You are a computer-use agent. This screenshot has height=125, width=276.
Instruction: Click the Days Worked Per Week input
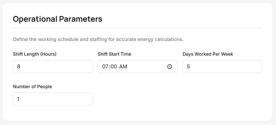pos(223,66)
